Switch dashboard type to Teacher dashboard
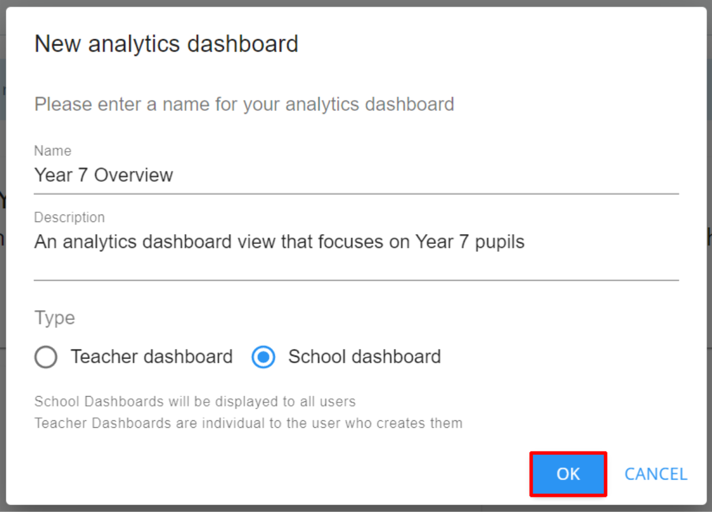The height and width of the screenshot is (512, 712). 46,357
